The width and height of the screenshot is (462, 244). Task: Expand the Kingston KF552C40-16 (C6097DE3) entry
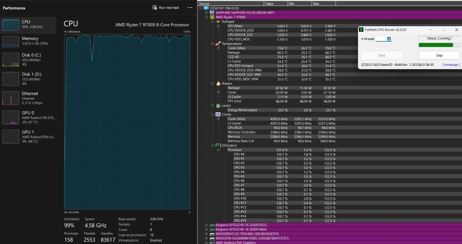coord(207,225)
